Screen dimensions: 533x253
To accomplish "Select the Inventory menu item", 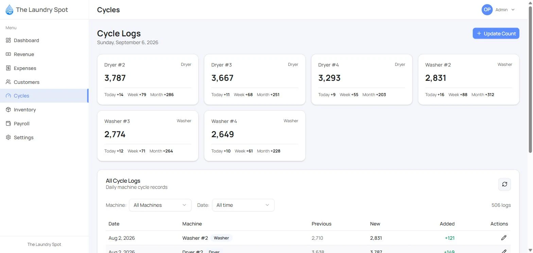I will (44, 110).
